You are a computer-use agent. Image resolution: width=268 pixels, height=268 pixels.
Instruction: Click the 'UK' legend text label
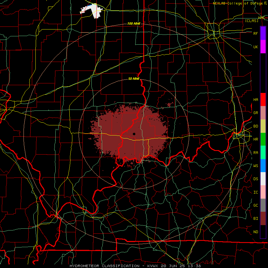(x=255, y=47)
